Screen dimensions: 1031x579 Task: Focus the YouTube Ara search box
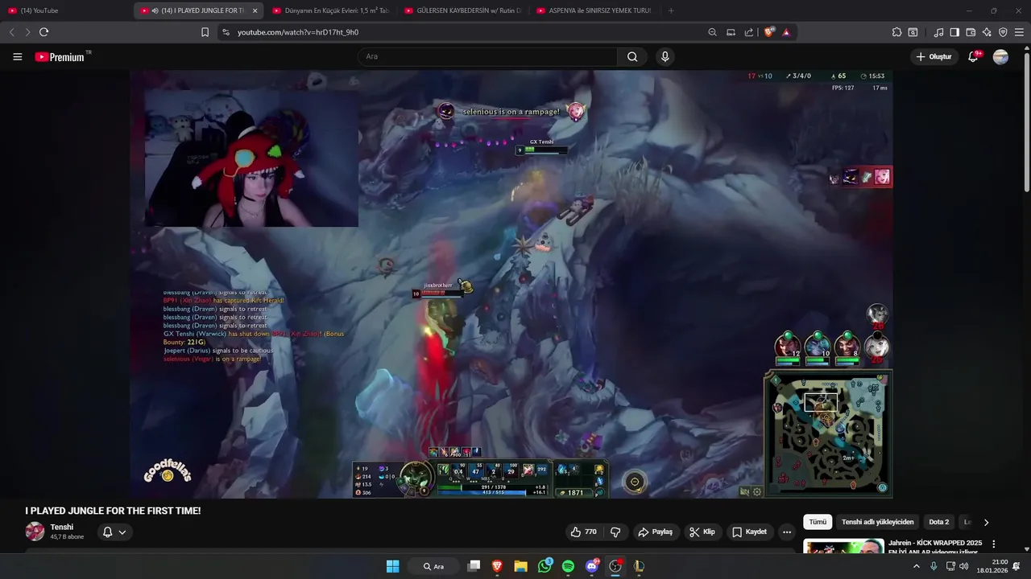point(487,56)
